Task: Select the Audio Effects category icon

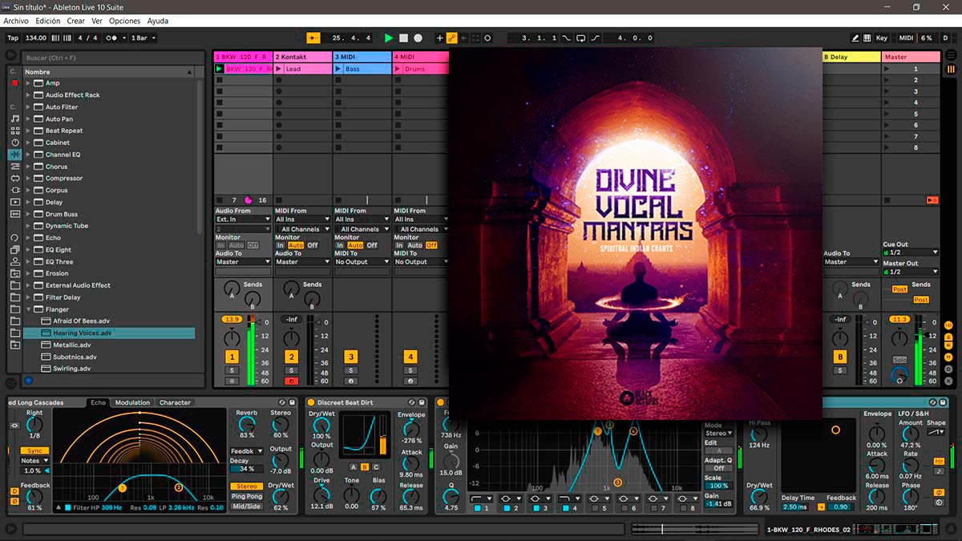Action: [14, 154]
